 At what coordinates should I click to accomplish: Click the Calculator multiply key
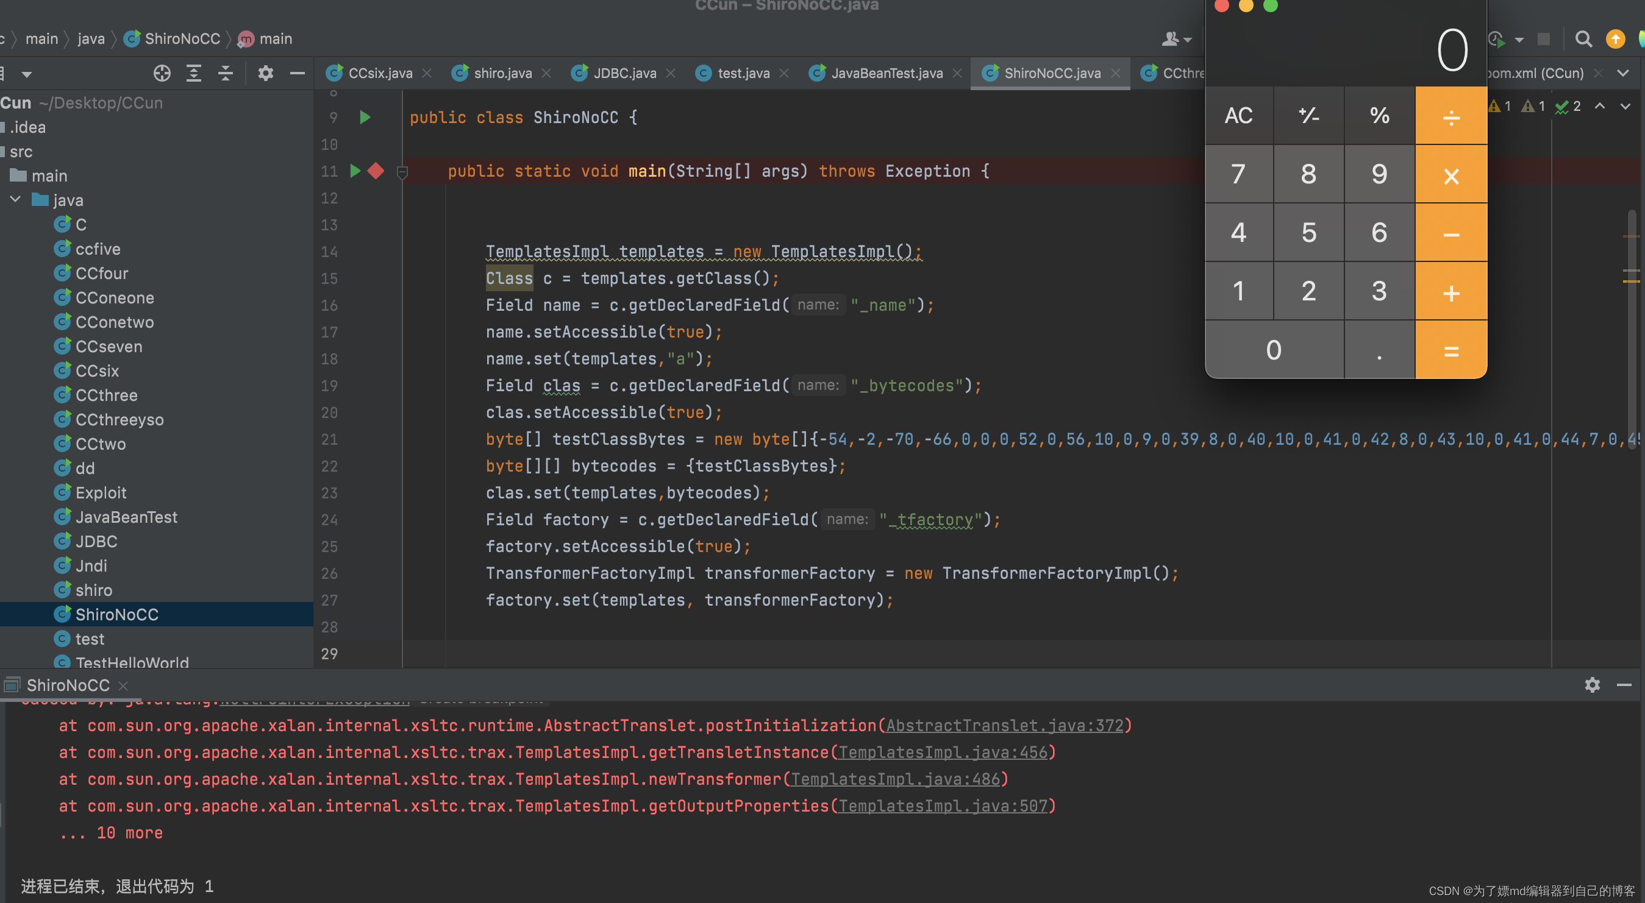tap(1451, 174)
